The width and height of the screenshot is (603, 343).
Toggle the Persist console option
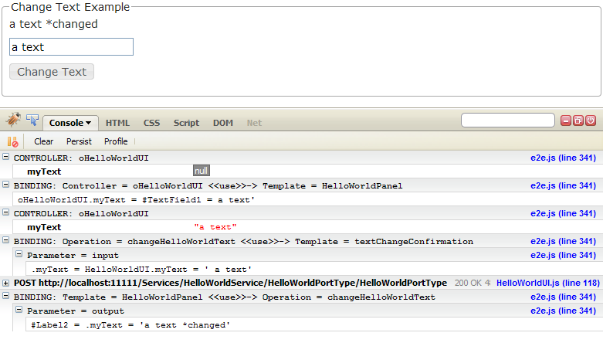click(79, 141)
